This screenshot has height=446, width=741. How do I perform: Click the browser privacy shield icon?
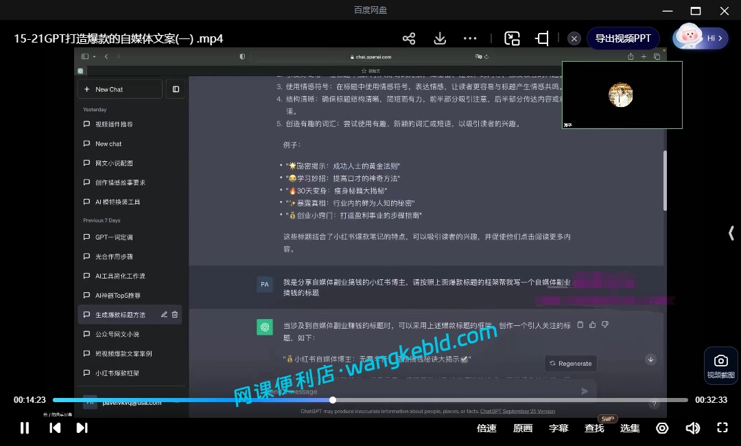(242, 56)
